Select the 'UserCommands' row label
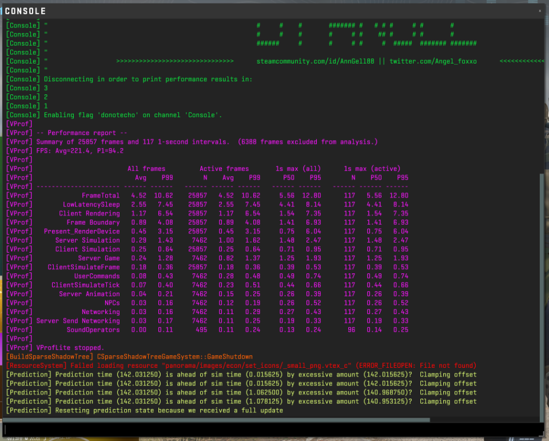This screenshot has height=441, width=549. point(97,276)
